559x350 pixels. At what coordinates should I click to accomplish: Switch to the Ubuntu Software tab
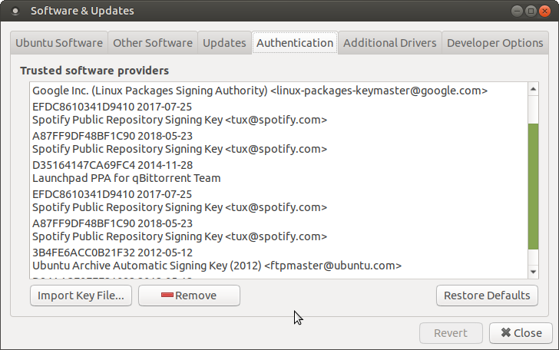pos(59,43)
